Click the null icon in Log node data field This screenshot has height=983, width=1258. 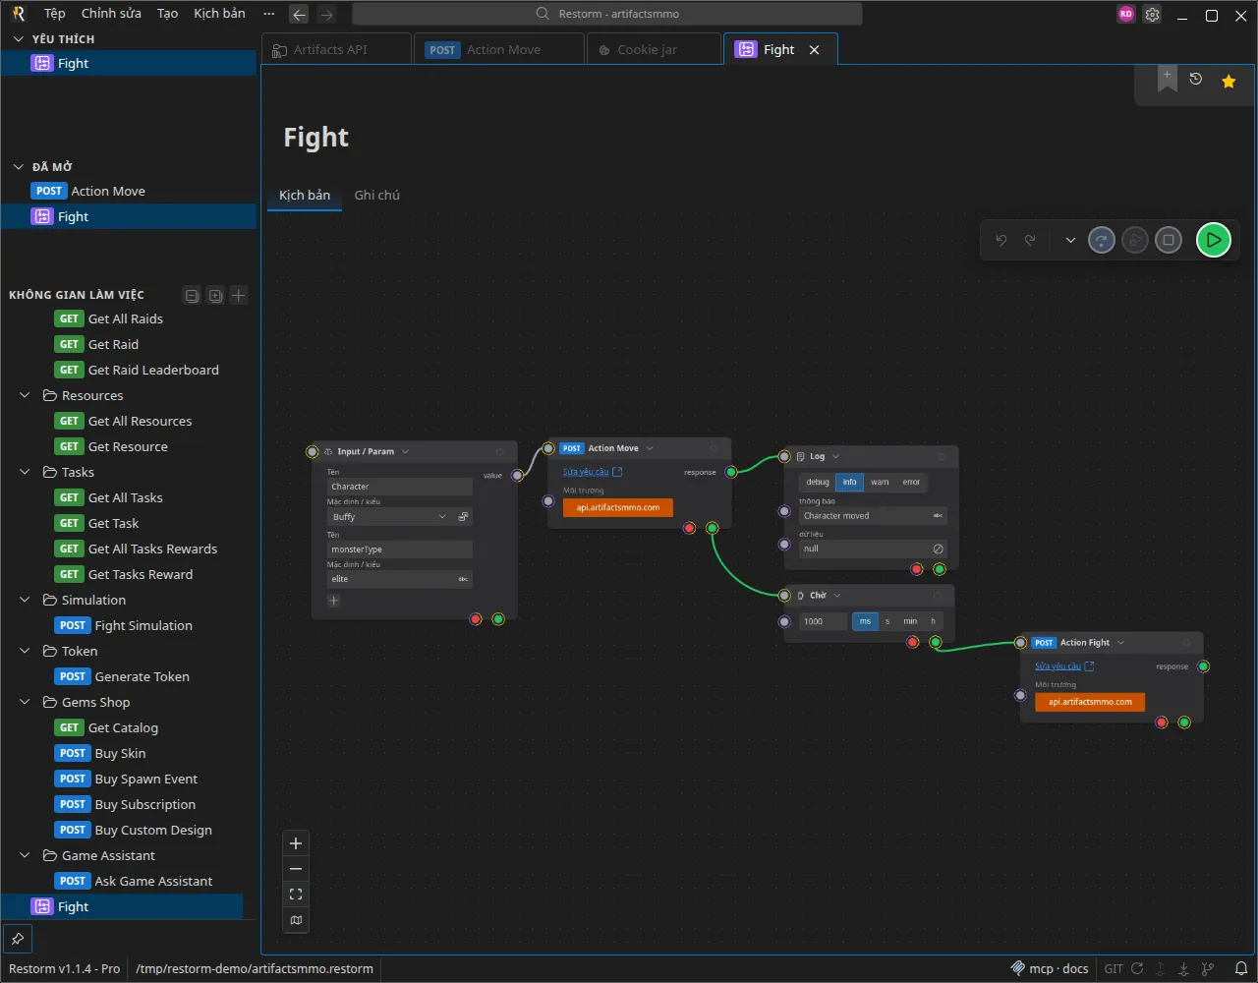[x=938, y=549]
